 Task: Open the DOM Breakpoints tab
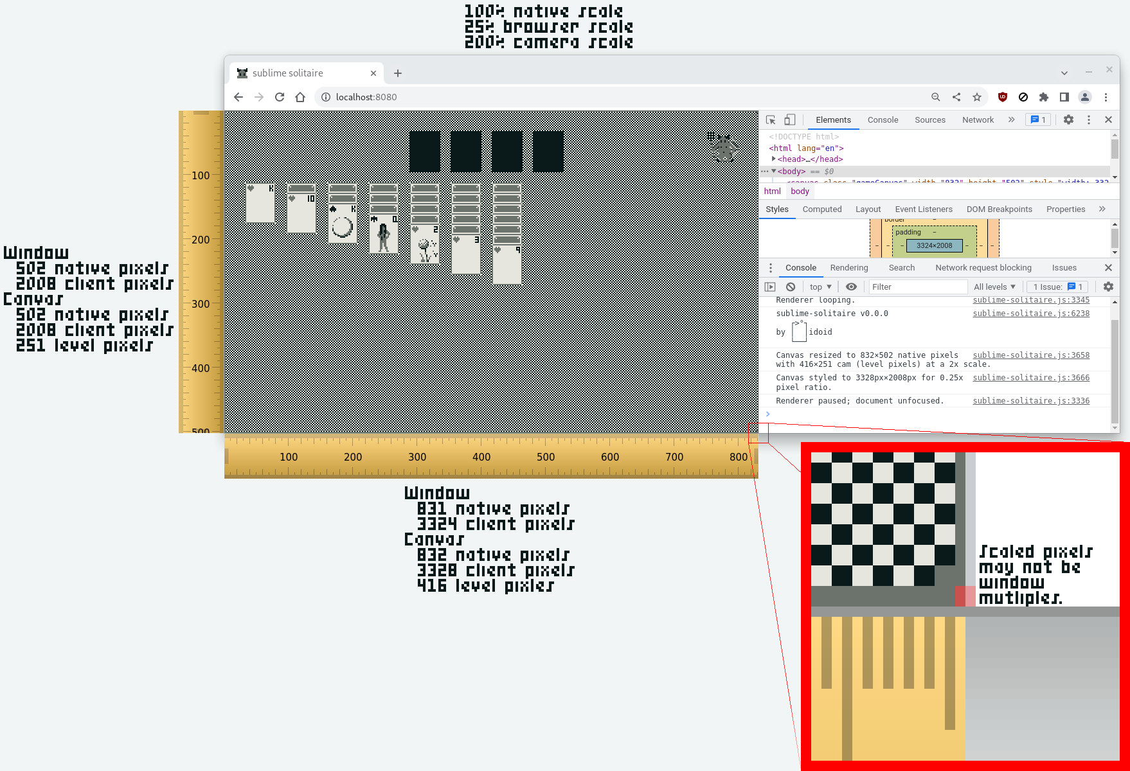[999, 209]
